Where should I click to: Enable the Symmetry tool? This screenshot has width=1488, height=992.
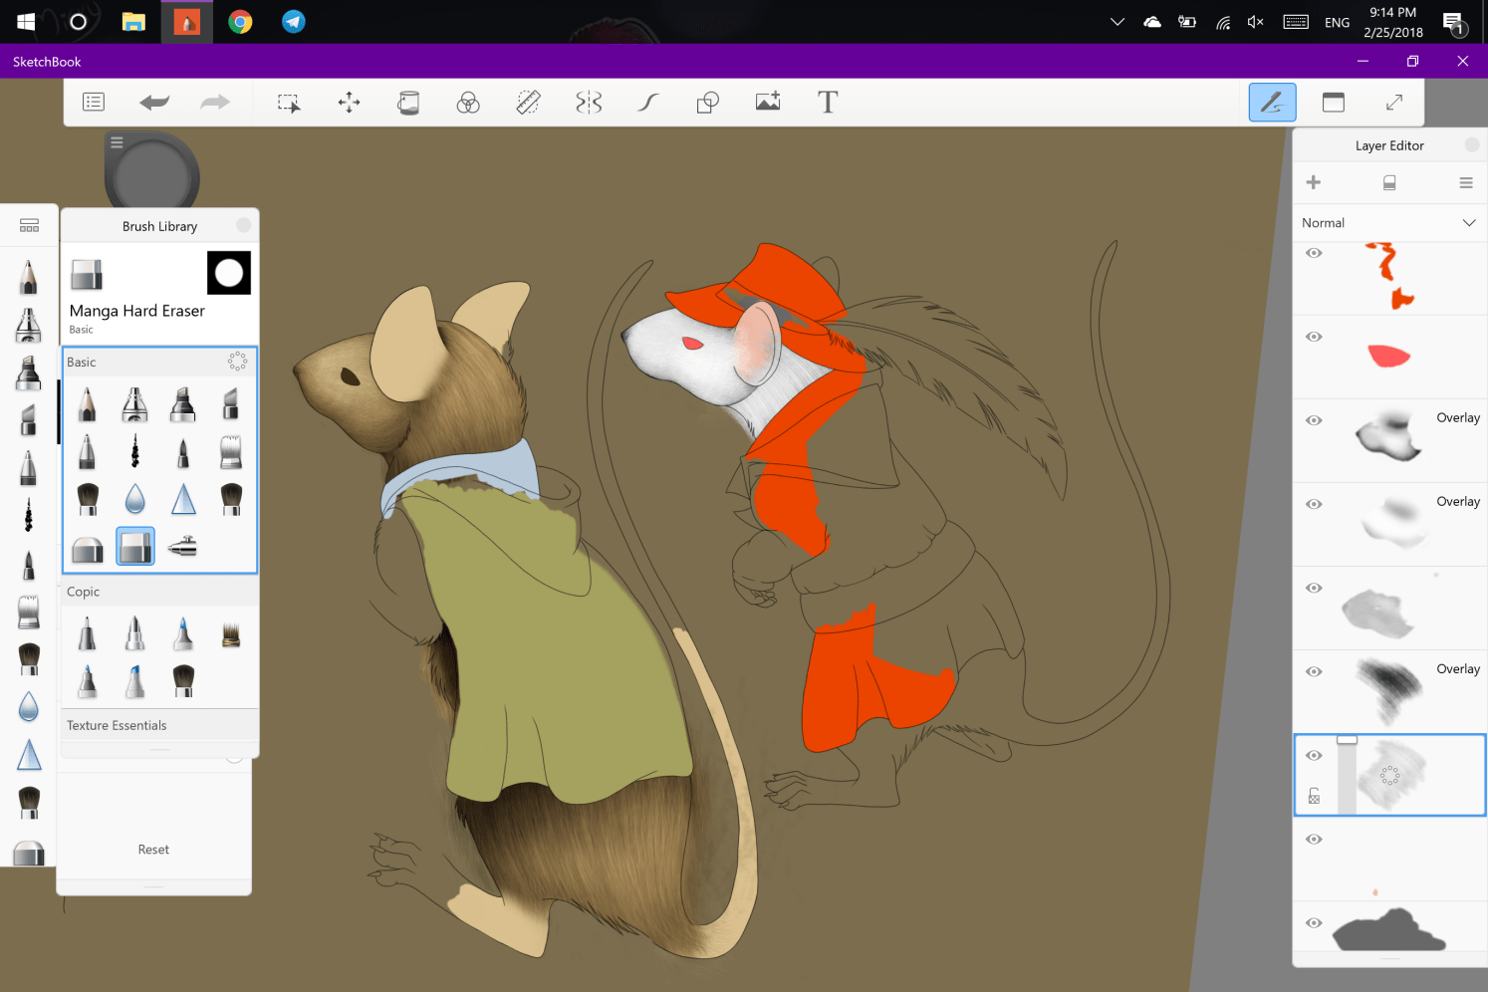[x=589, y=103]
